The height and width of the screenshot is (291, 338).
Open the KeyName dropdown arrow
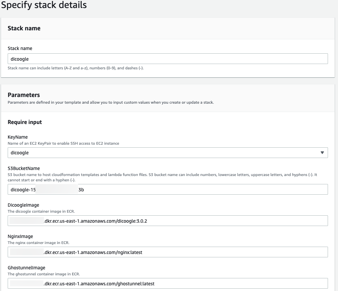(x=322, y=153)
